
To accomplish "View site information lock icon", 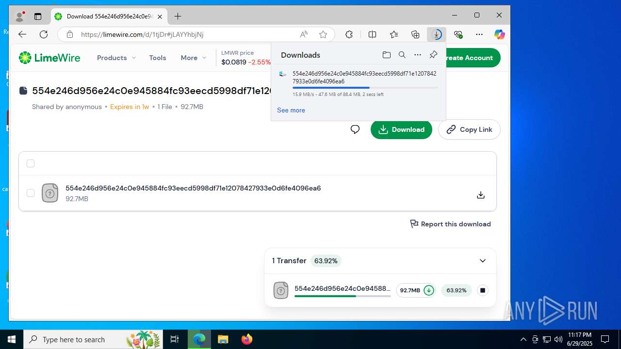I will (70, 34).
